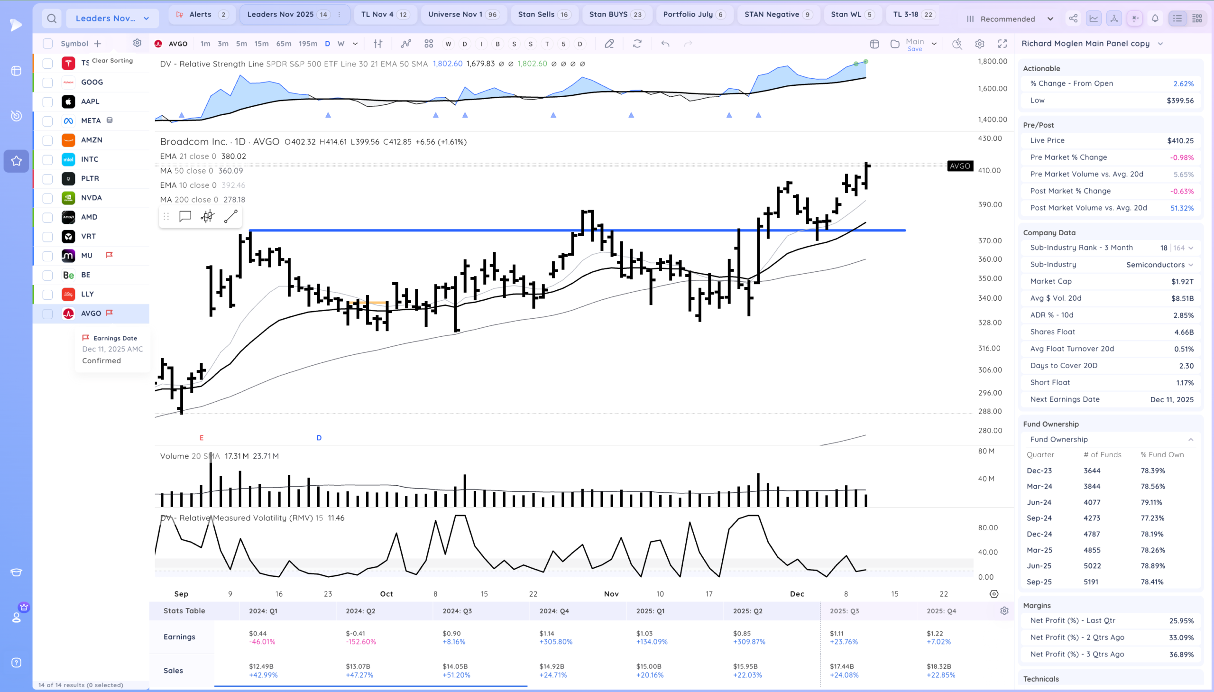Check the NVDA row checkbox

[47, 198]
